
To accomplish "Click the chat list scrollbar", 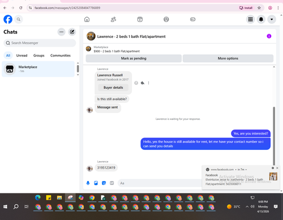I will tap(78, 68).
